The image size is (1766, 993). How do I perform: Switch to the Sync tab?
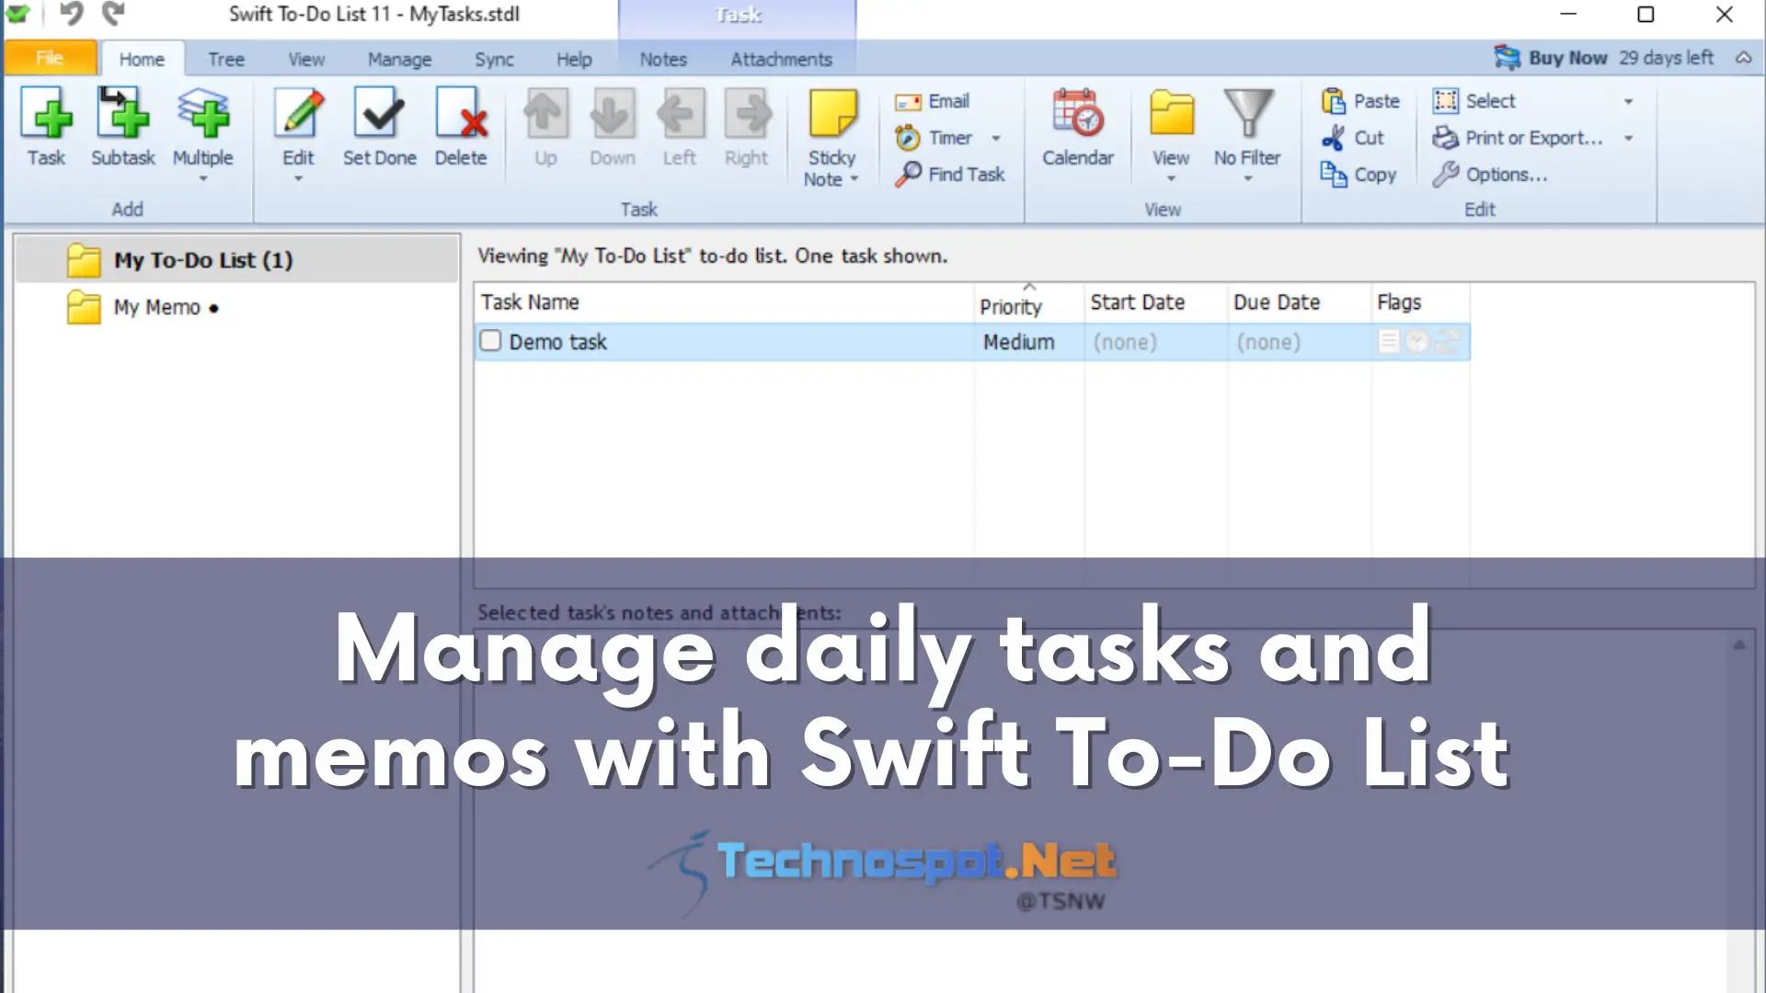pyautogui.click(x=494, y=59)
